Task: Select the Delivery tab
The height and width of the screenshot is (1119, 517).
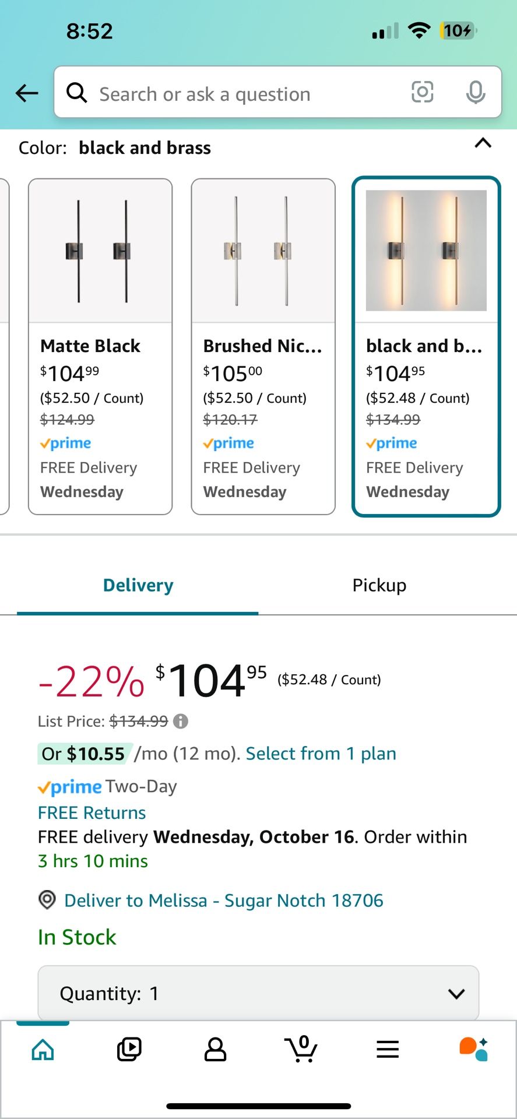Action: pyautogui.click(x=138, y=585)
